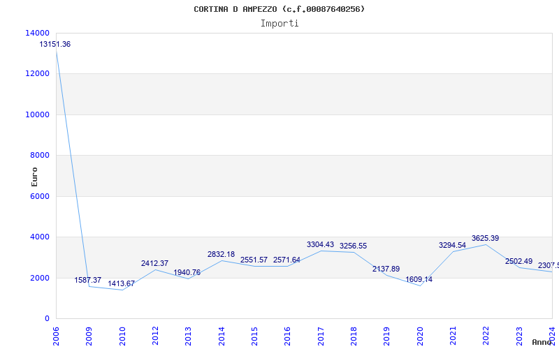Click x-axis year 2010
This screenshot has height=349, width=559.
pos(122,336)
